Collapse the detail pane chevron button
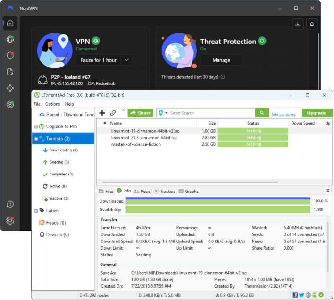Image resolution: width=334 pixels, height=300 pixels. click(x=327, y=191)
